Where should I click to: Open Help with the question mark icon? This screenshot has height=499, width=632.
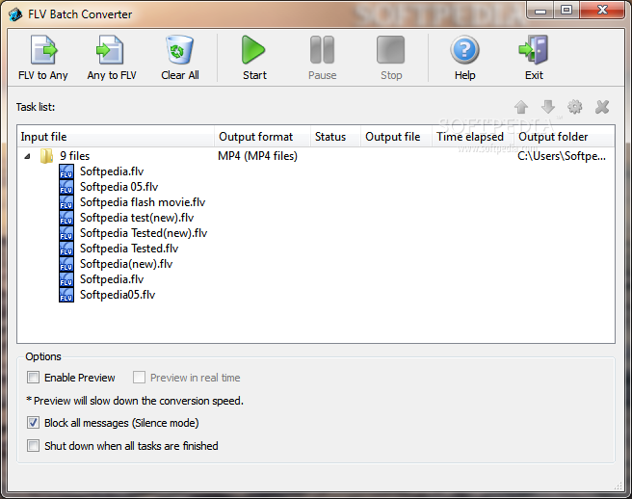point(464,58)
